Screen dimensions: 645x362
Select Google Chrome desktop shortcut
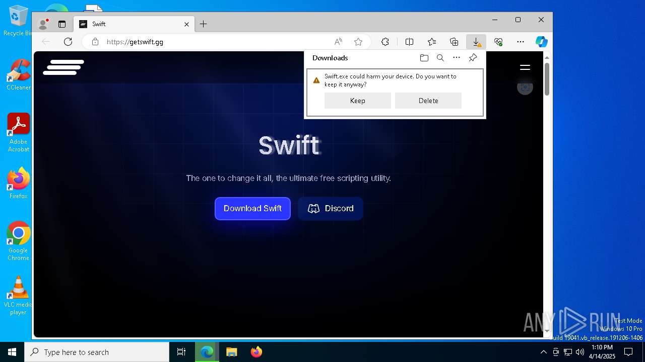coord(18,241)
